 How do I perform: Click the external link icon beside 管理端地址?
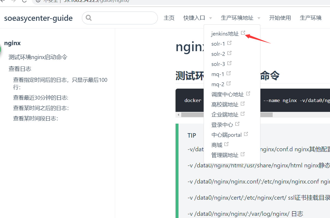(243, 154)
